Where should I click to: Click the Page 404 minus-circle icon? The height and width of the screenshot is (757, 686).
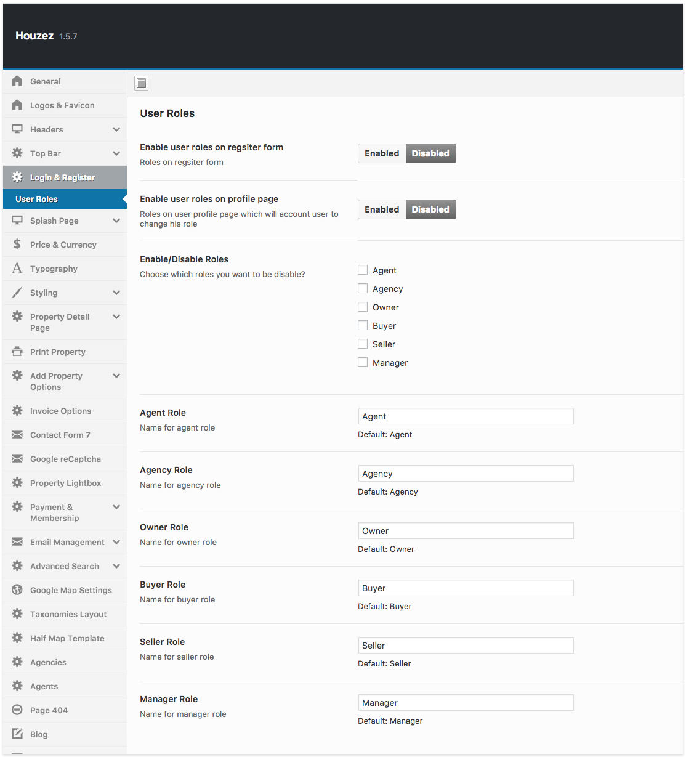tap(17, 710)
